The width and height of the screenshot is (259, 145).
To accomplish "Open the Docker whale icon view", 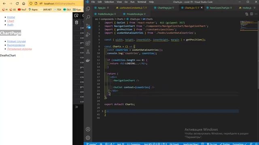I will tap(88, 60).
